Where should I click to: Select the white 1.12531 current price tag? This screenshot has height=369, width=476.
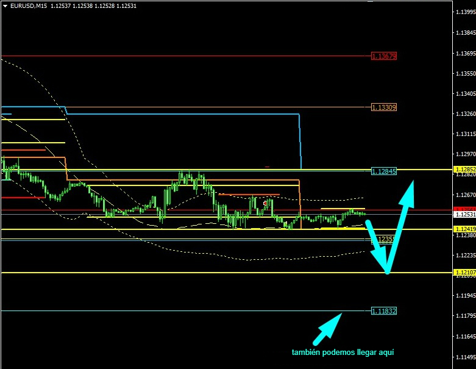coord(464,214)
